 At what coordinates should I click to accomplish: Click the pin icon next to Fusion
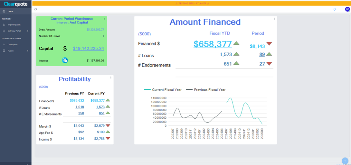(27, 51)
